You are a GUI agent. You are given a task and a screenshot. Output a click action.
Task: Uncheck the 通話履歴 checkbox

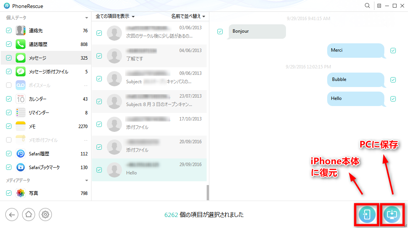9,44
